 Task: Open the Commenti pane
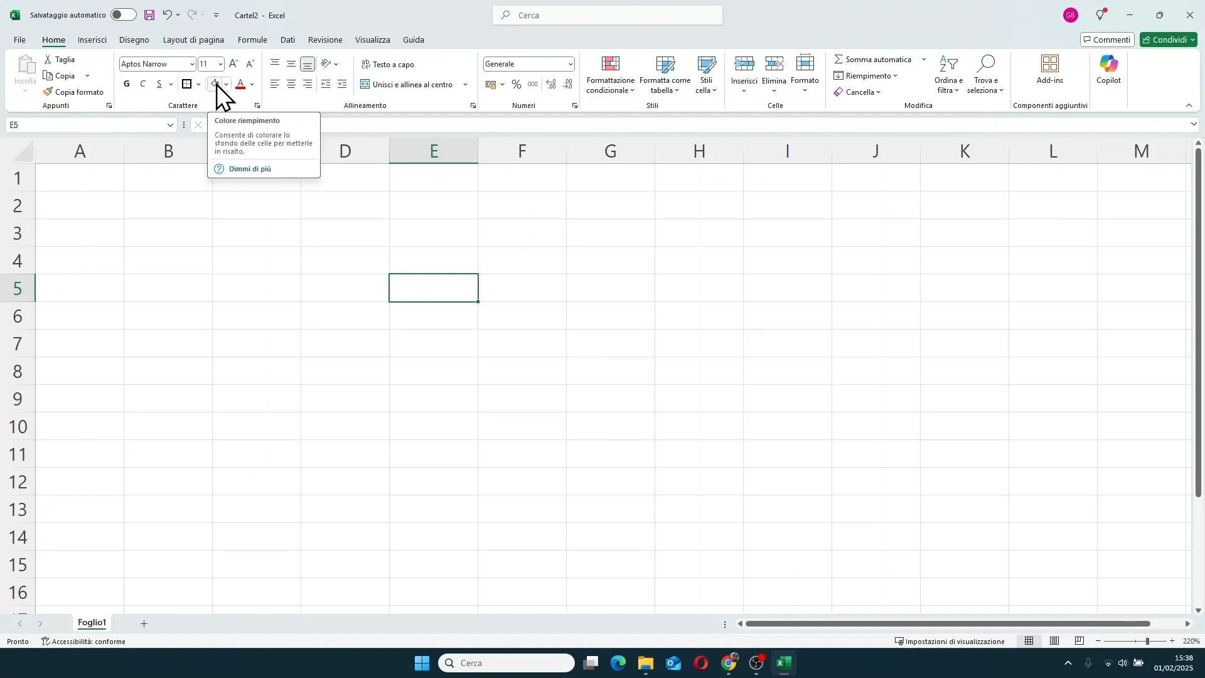[x=1108, y=40]
